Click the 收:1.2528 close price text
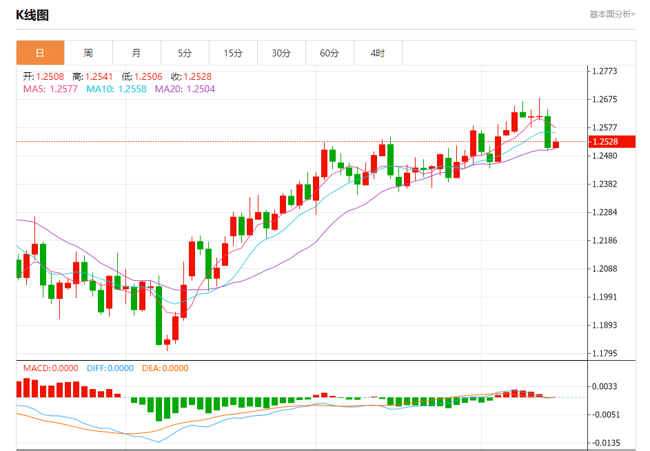Viewport: 650px width, 451px height. [x=191, y=76]
